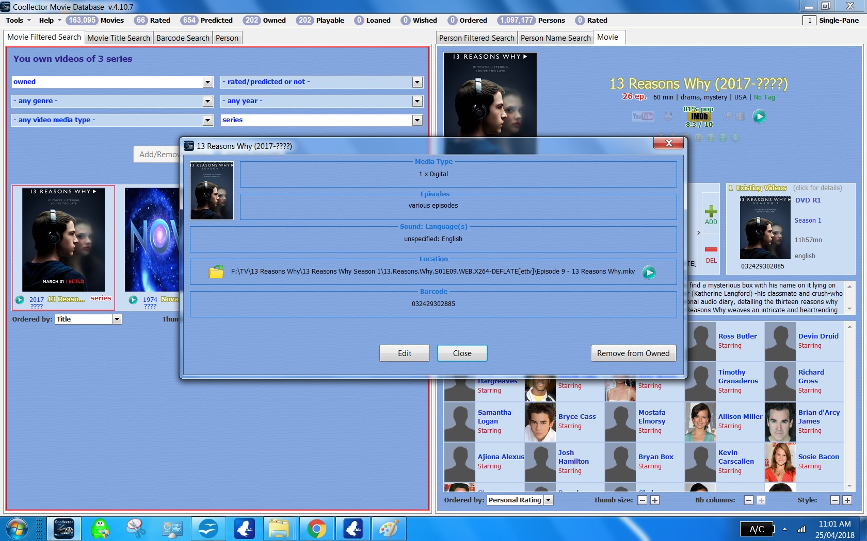Click the book icon near IMDb

point(741,116)
